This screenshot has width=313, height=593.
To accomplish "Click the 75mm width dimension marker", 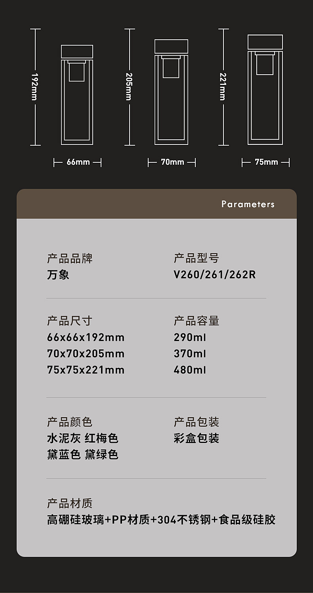I will [x=266, y=162].
